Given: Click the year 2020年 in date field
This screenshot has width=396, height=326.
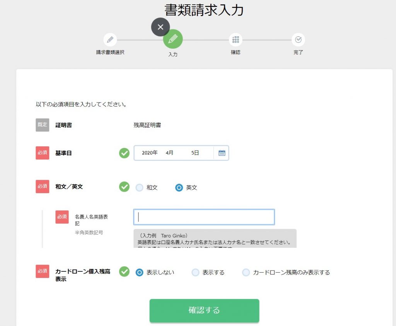Looking at the screenshot, I should 150,153.
